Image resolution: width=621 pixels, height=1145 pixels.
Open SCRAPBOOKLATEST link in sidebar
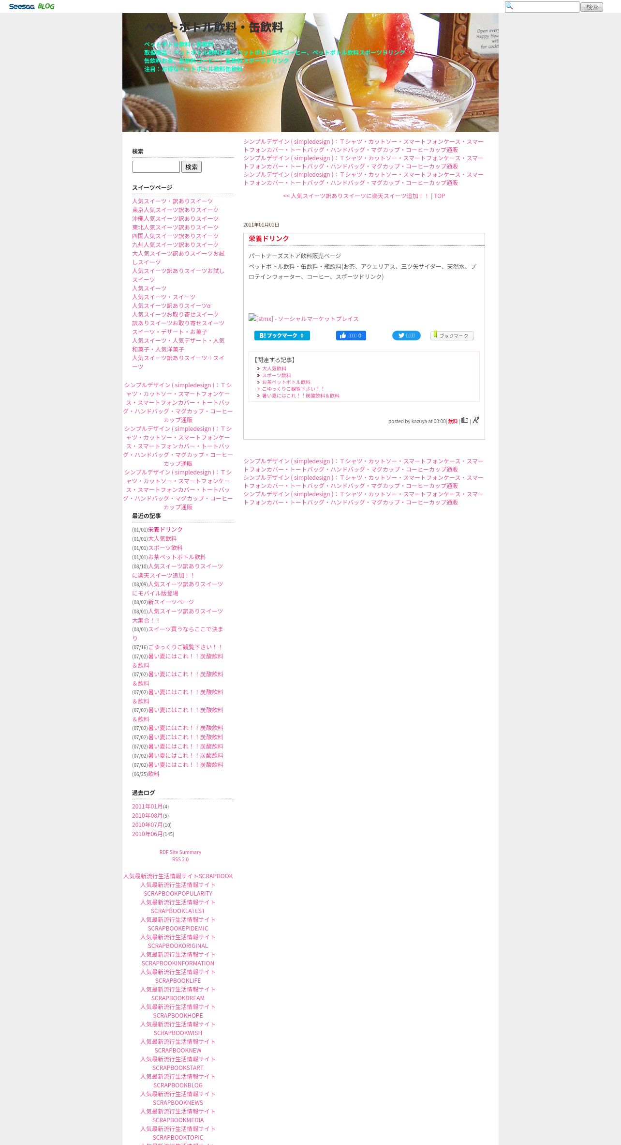[178, 907]
